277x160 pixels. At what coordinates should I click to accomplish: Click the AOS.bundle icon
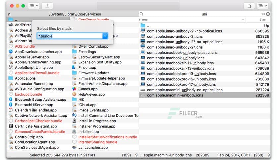(x=11, y=46)
